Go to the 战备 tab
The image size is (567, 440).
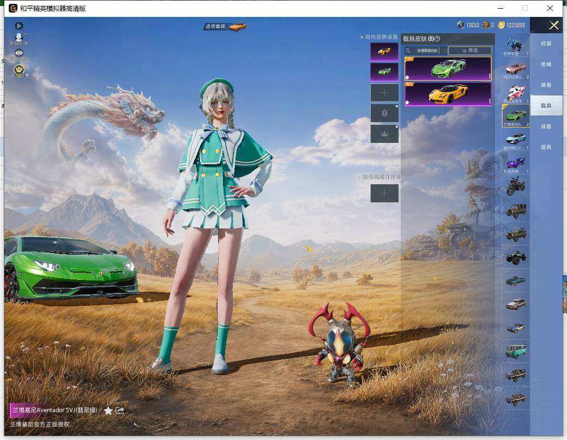point(546,126)
